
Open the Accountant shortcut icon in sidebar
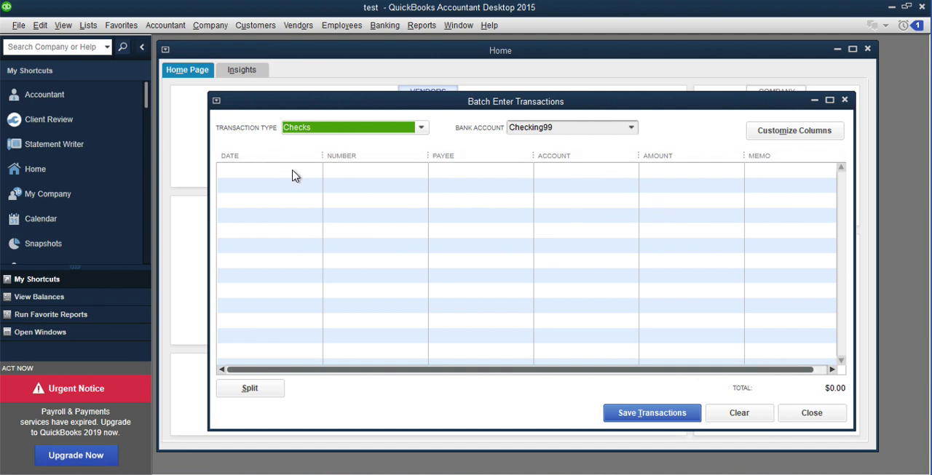click(14, 95)
